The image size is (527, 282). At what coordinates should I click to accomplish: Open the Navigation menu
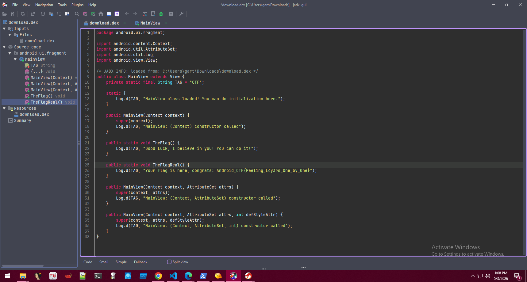point(44,5)
